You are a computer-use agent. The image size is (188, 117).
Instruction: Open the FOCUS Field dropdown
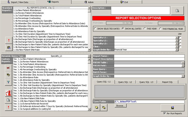click(183, 65)
